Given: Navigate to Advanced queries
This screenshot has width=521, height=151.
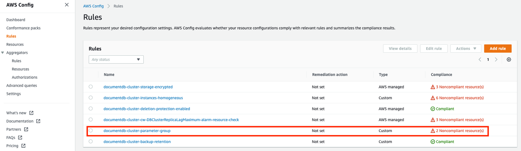Looking at the screenshot, I should coord(22,86).
